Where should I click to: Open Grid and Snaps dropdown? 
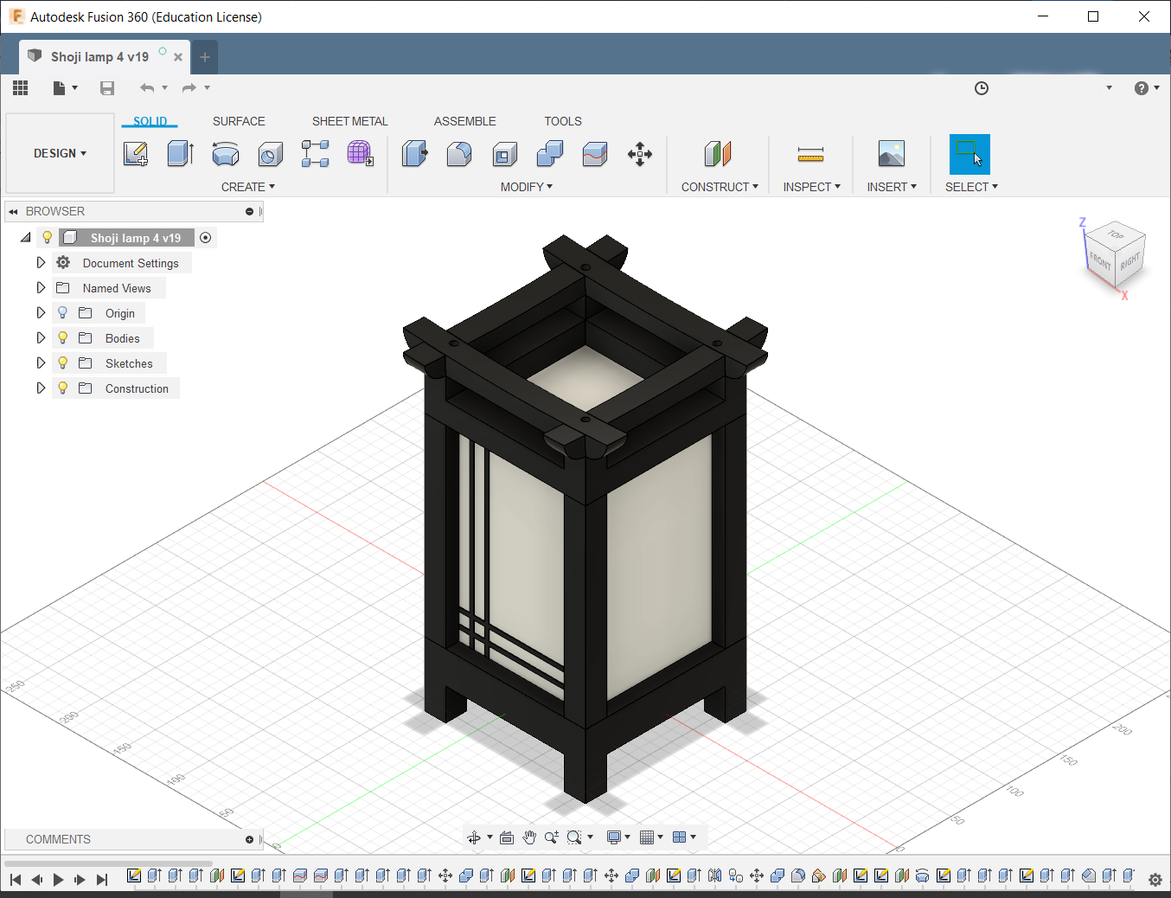point(651,837)
